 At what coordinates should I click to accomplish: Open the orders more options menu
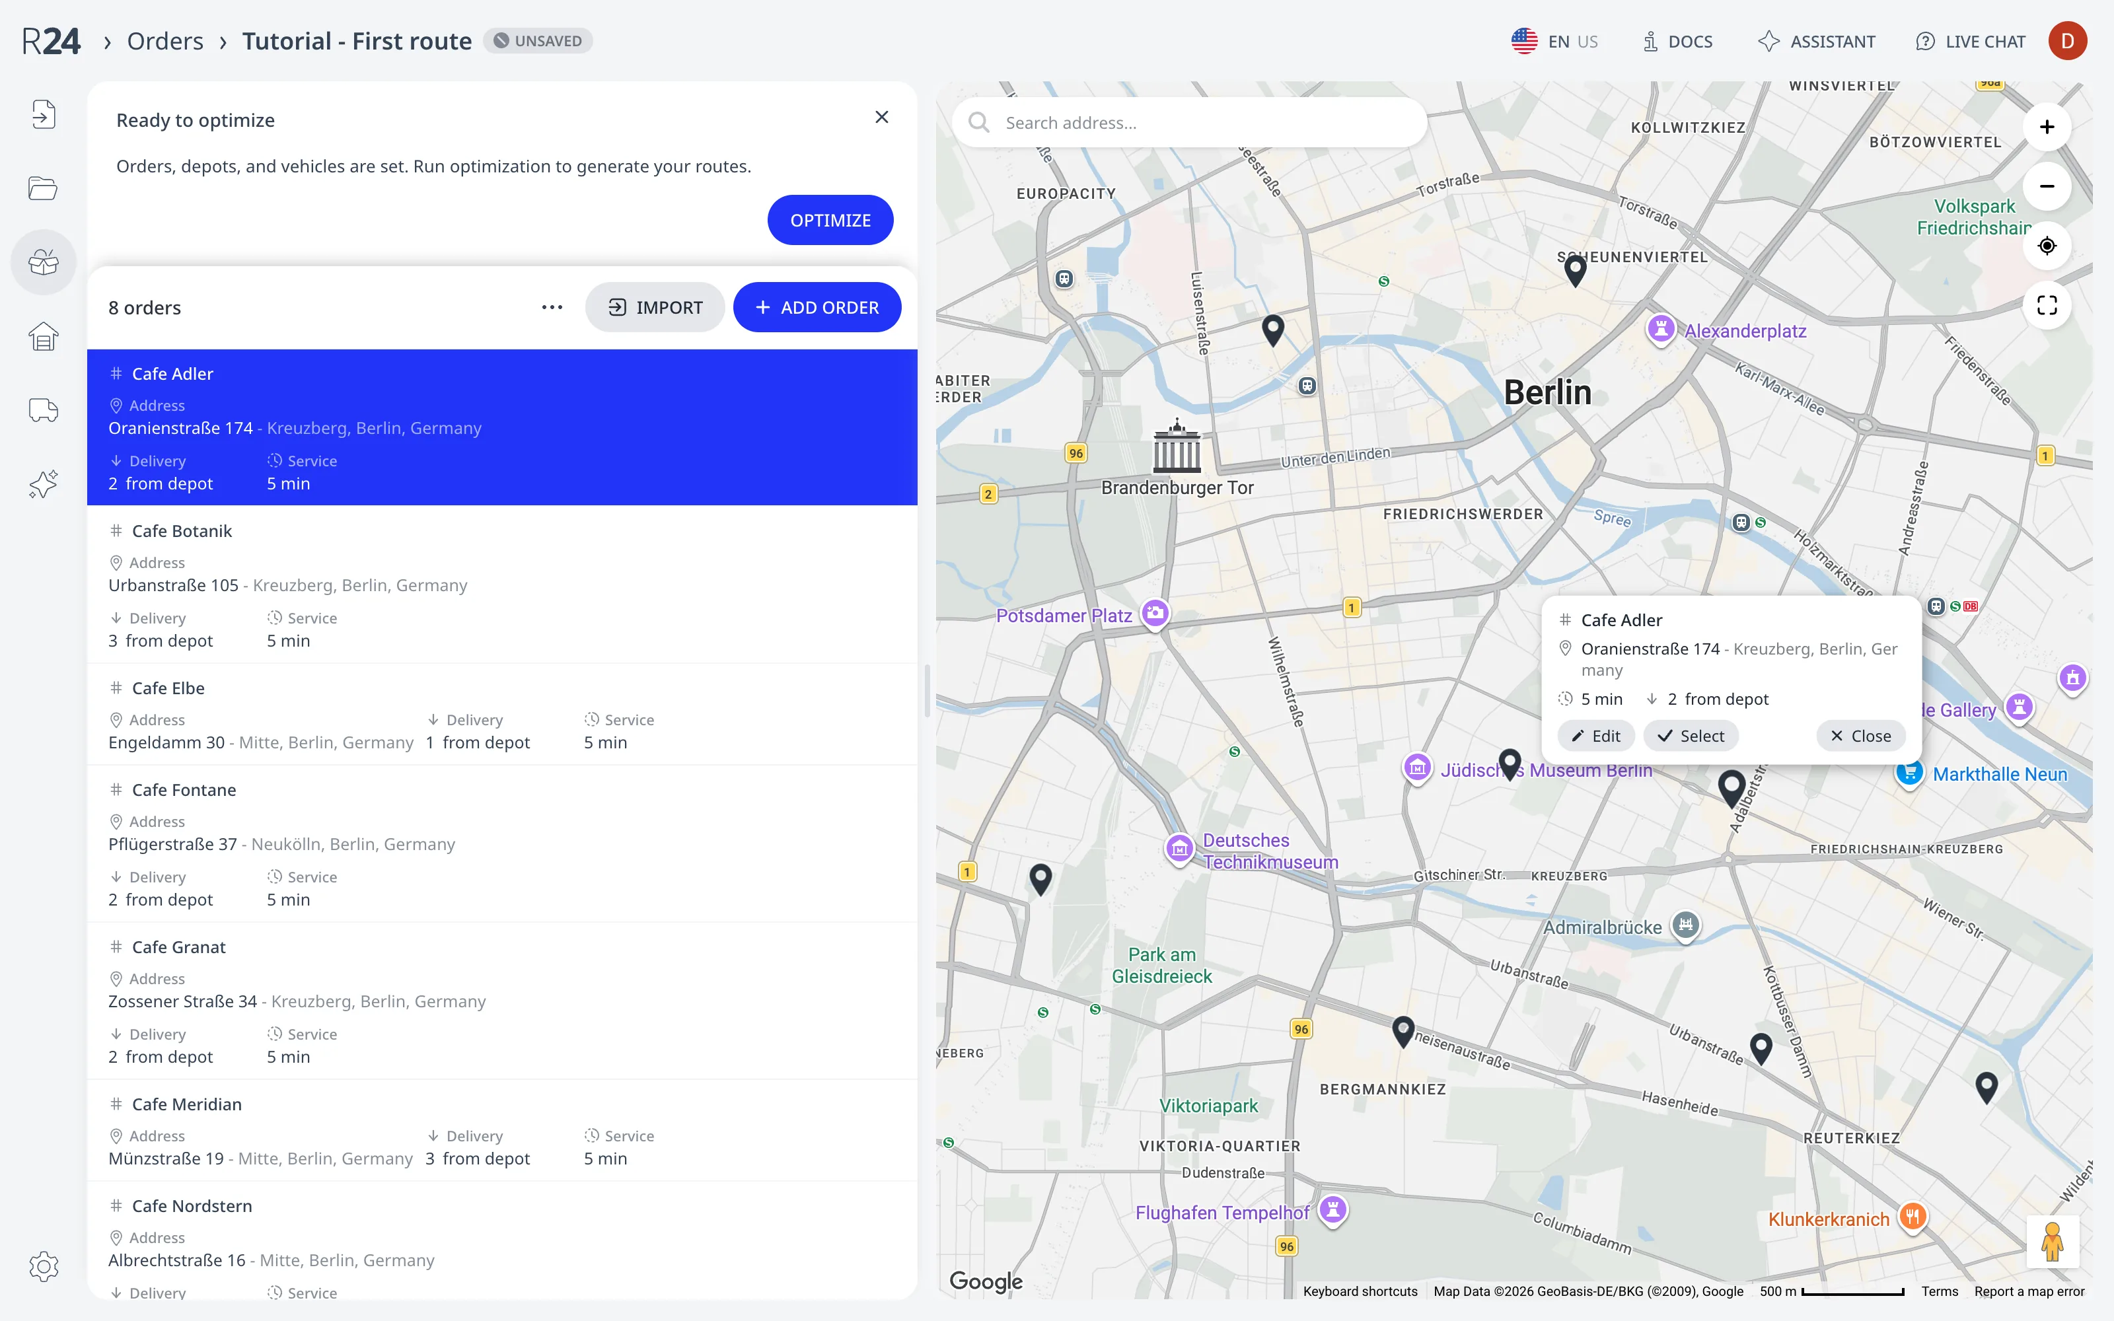(x=552, y=308)
